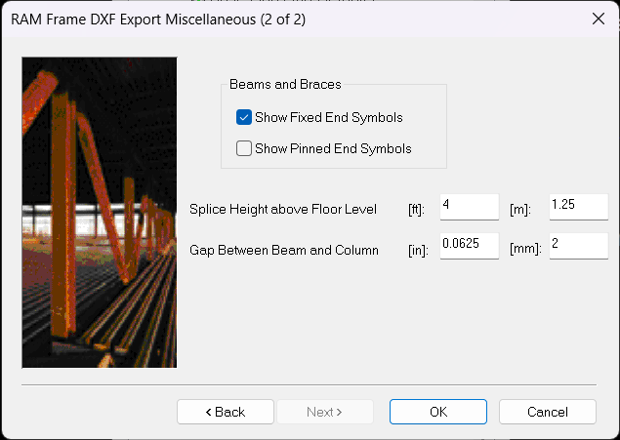
Task: Close the DXF Export dialog window
Action: click(598, 19)
